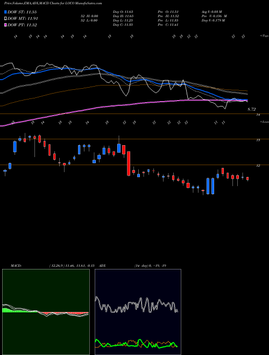Click the 'Day L: 11.25' value
The height and width of the screenshot is (355, 269).
click(x=123, y=20)
